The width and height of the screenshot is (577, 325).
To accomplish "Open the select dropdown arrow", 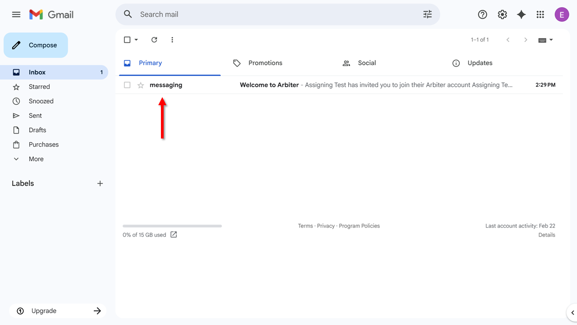I will [136, 40].
